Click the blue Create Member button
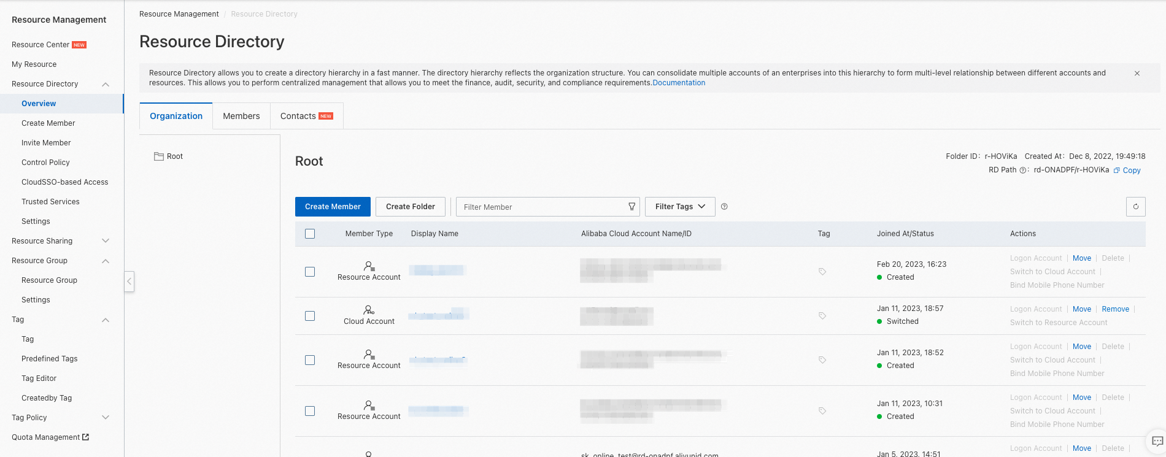Viewport: 1166px width, 457px height. coord(333,207)
